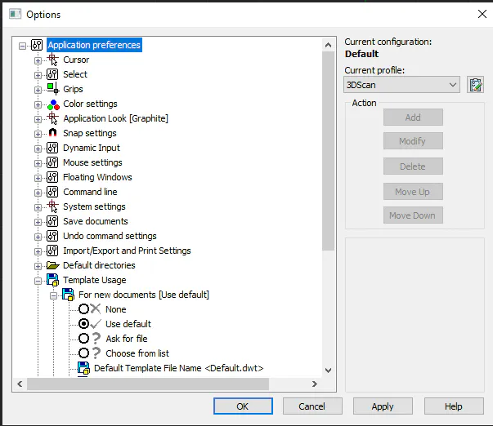493x426 pixels.
Task: Click the Apply button
Action: click(383, 406)
